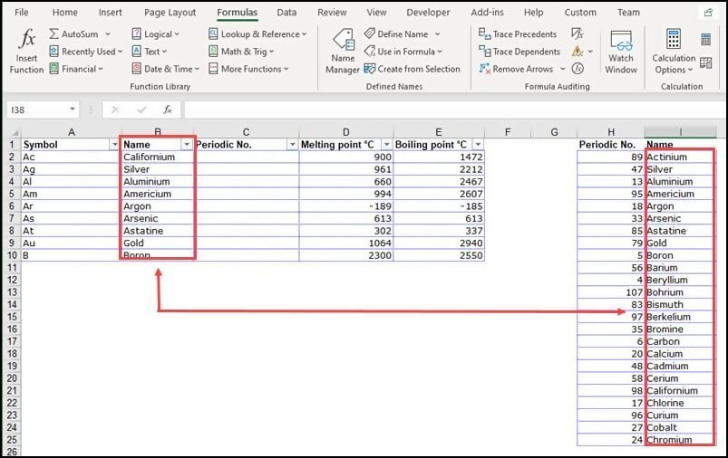Image resolution: width=728 pixels, height=458 pixels.
Task: Click the Share icon at top right
Action: [x=708, y=13]
